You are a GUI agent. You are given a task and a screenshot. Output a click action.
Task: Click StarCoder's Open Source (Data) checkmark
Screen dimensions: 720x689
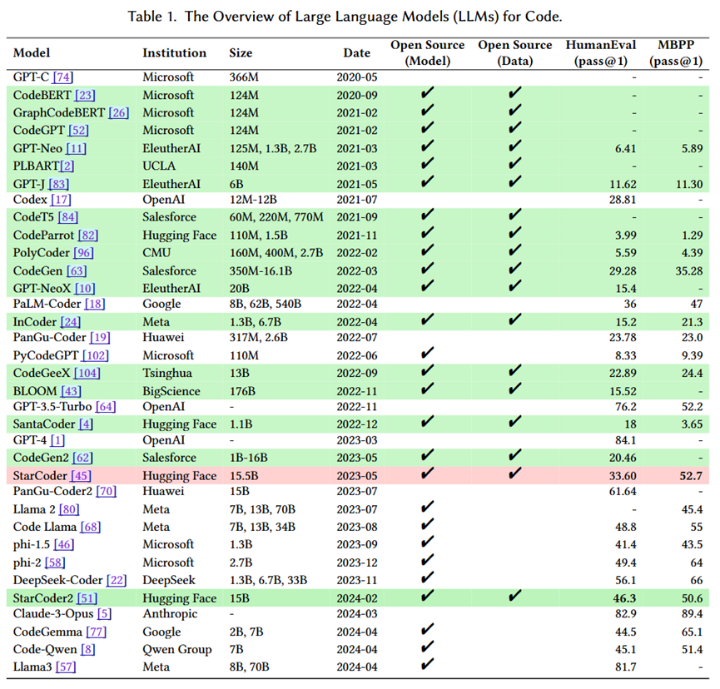tap(515, 473)
